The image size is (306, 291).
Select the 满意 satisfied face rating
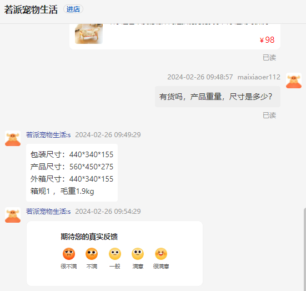(x=138, y=254)
